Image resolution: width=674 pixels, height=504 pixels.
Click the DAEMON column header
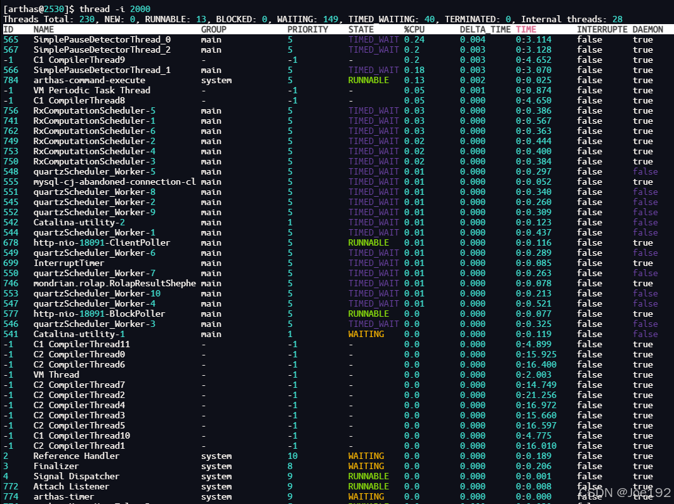(648, 29)
